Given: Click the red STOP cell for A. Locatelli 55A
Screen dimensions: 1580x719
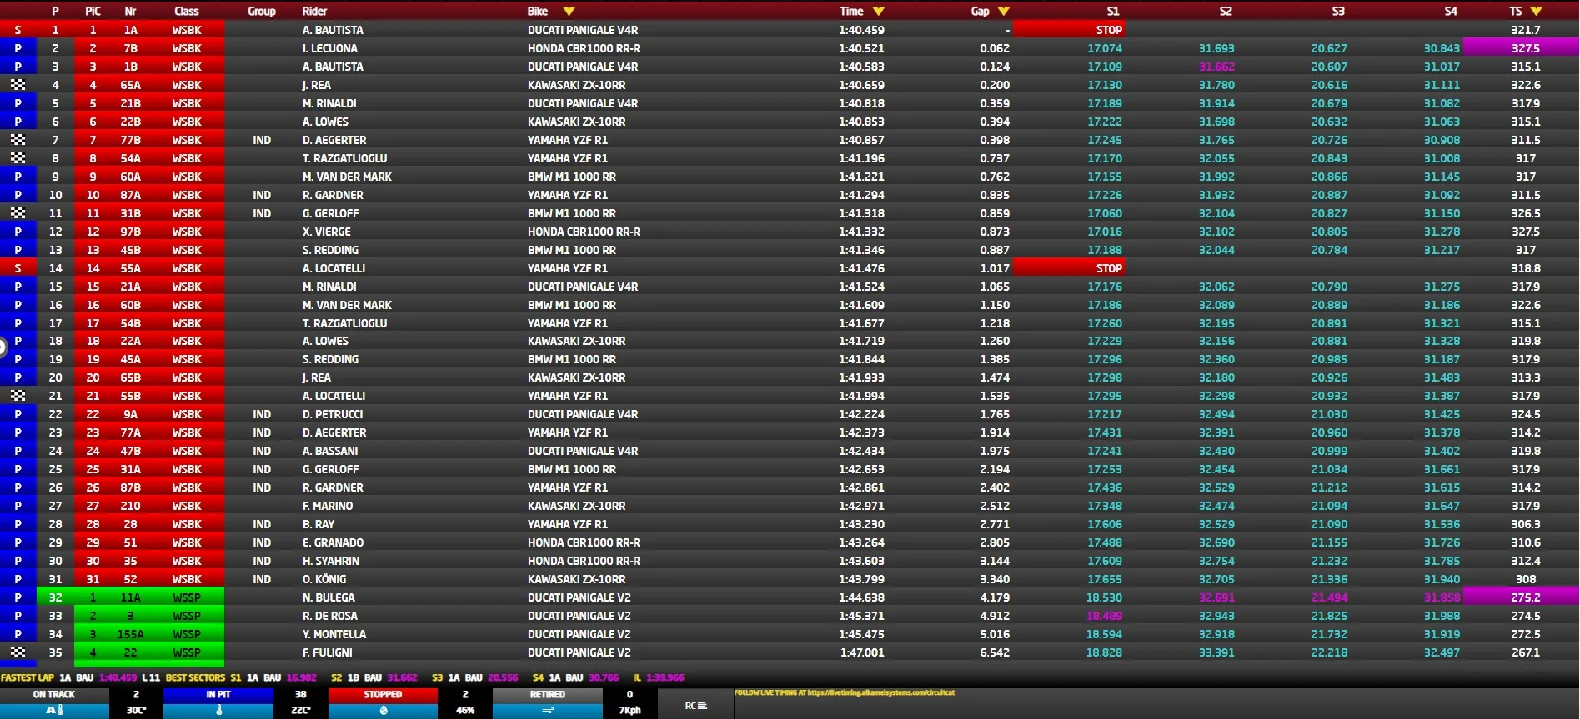Looking at the screenshot, I should point(1068,268).
